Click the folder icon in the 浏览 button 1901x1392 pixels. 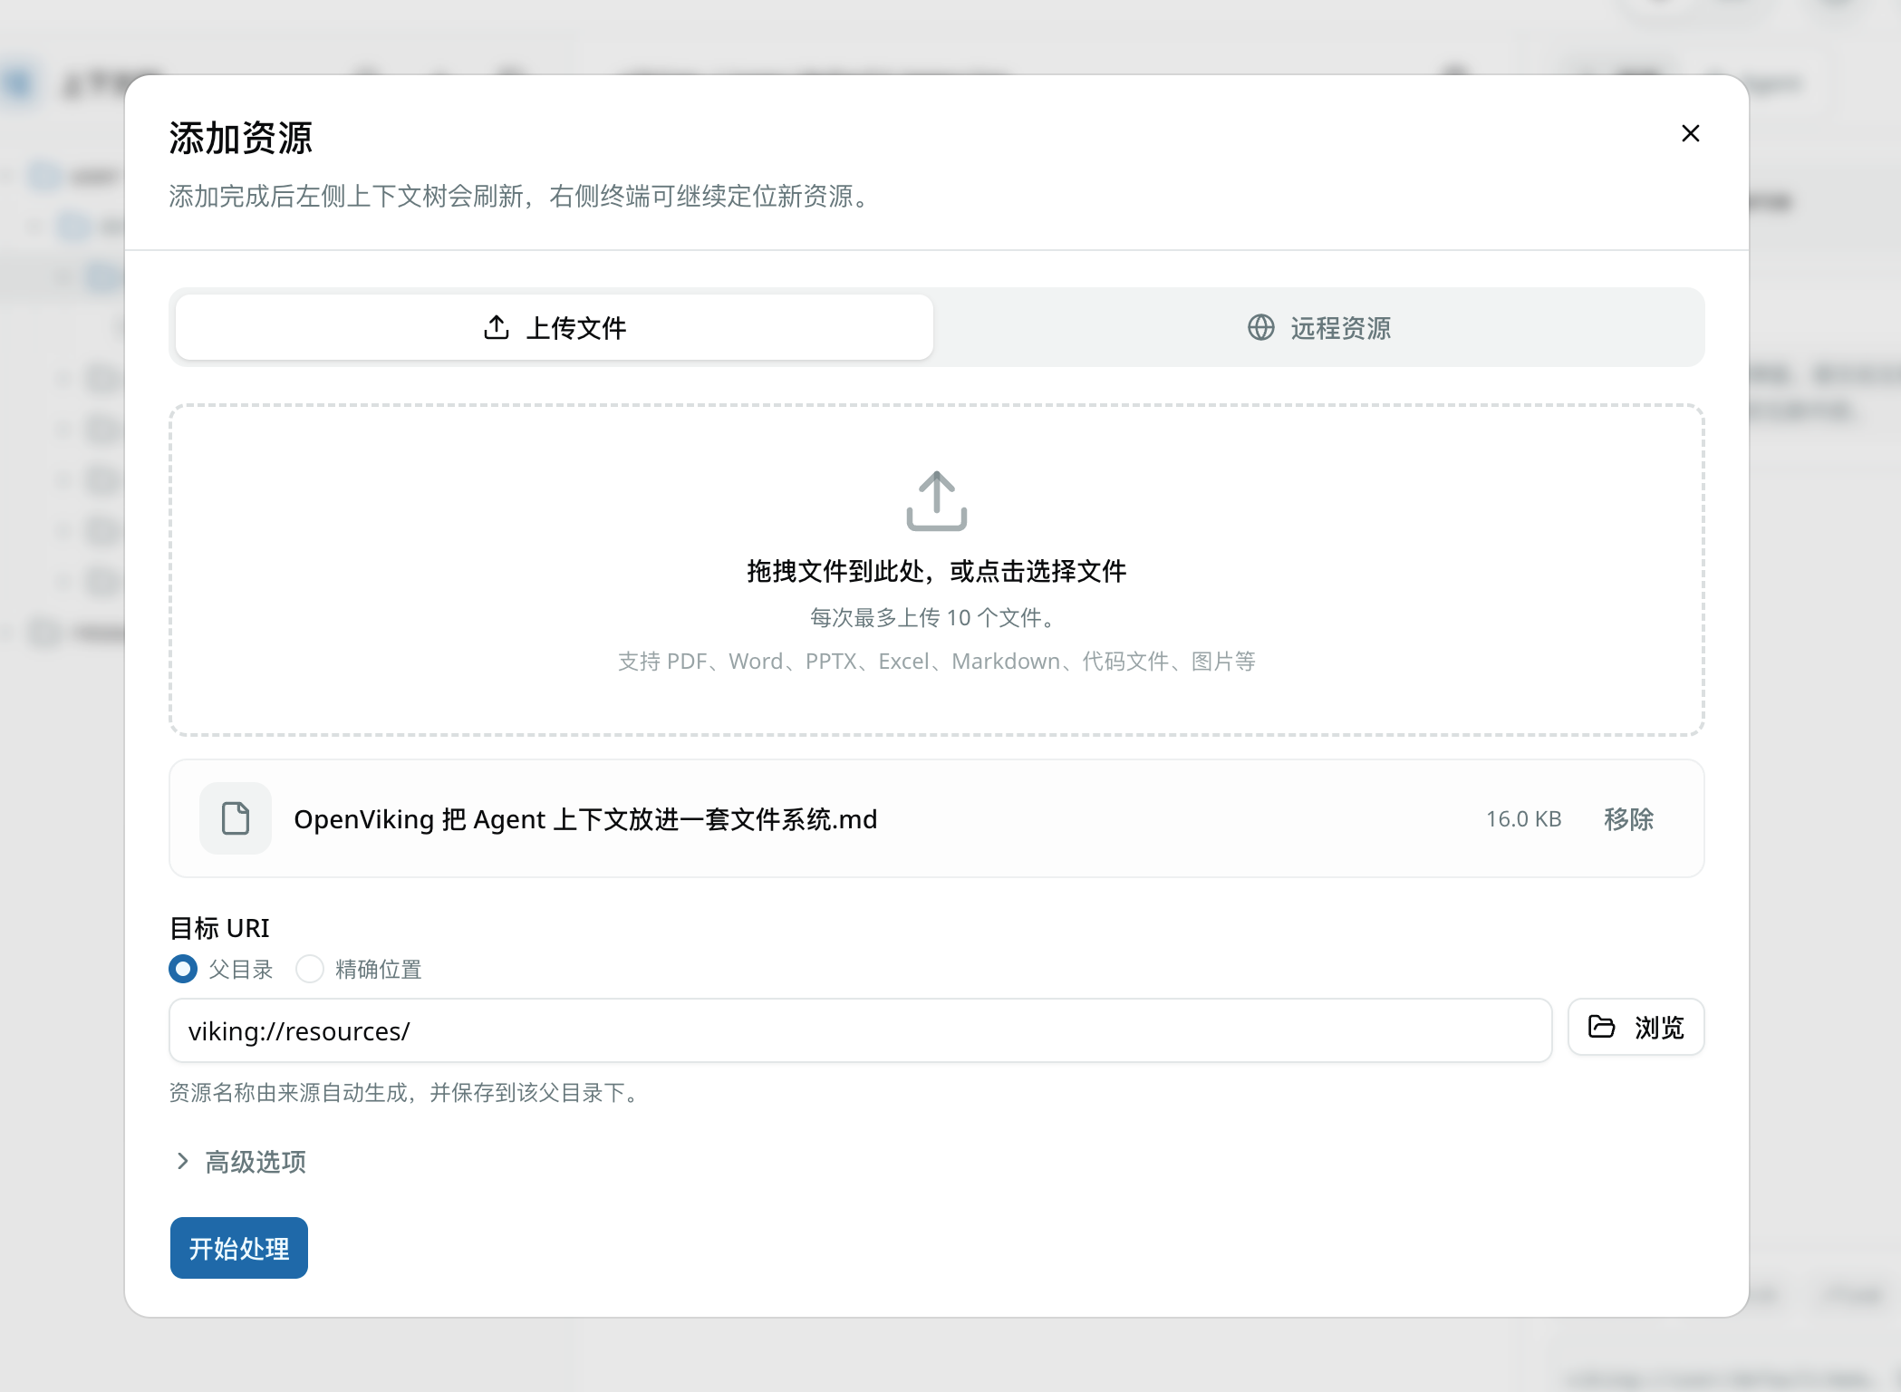coord(1602,1027)
